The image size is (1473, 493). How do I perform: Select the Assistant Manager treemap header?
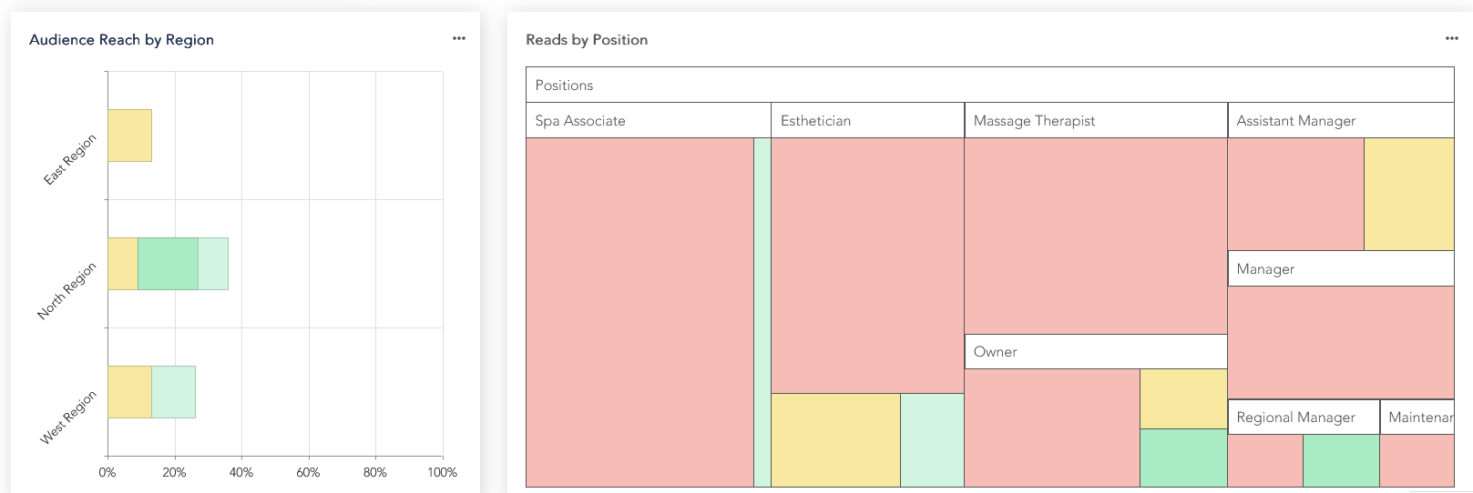pos(1340,120)
